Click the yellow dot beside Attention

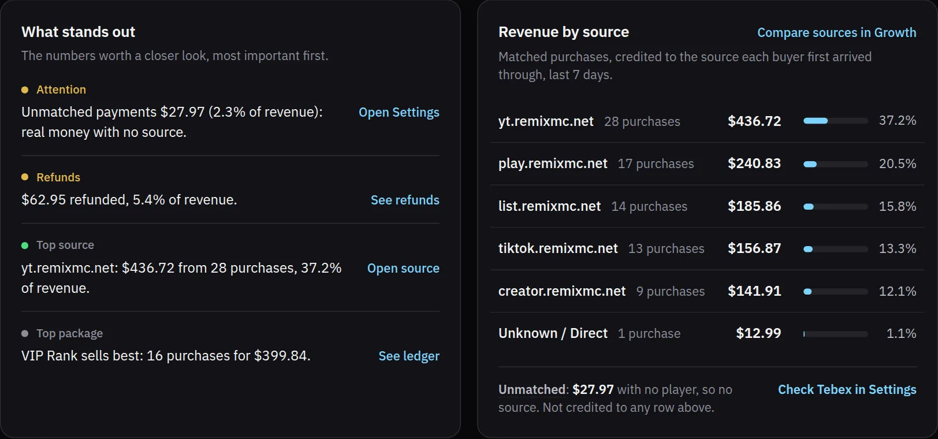pyautogui.click(x=25, y=90)
